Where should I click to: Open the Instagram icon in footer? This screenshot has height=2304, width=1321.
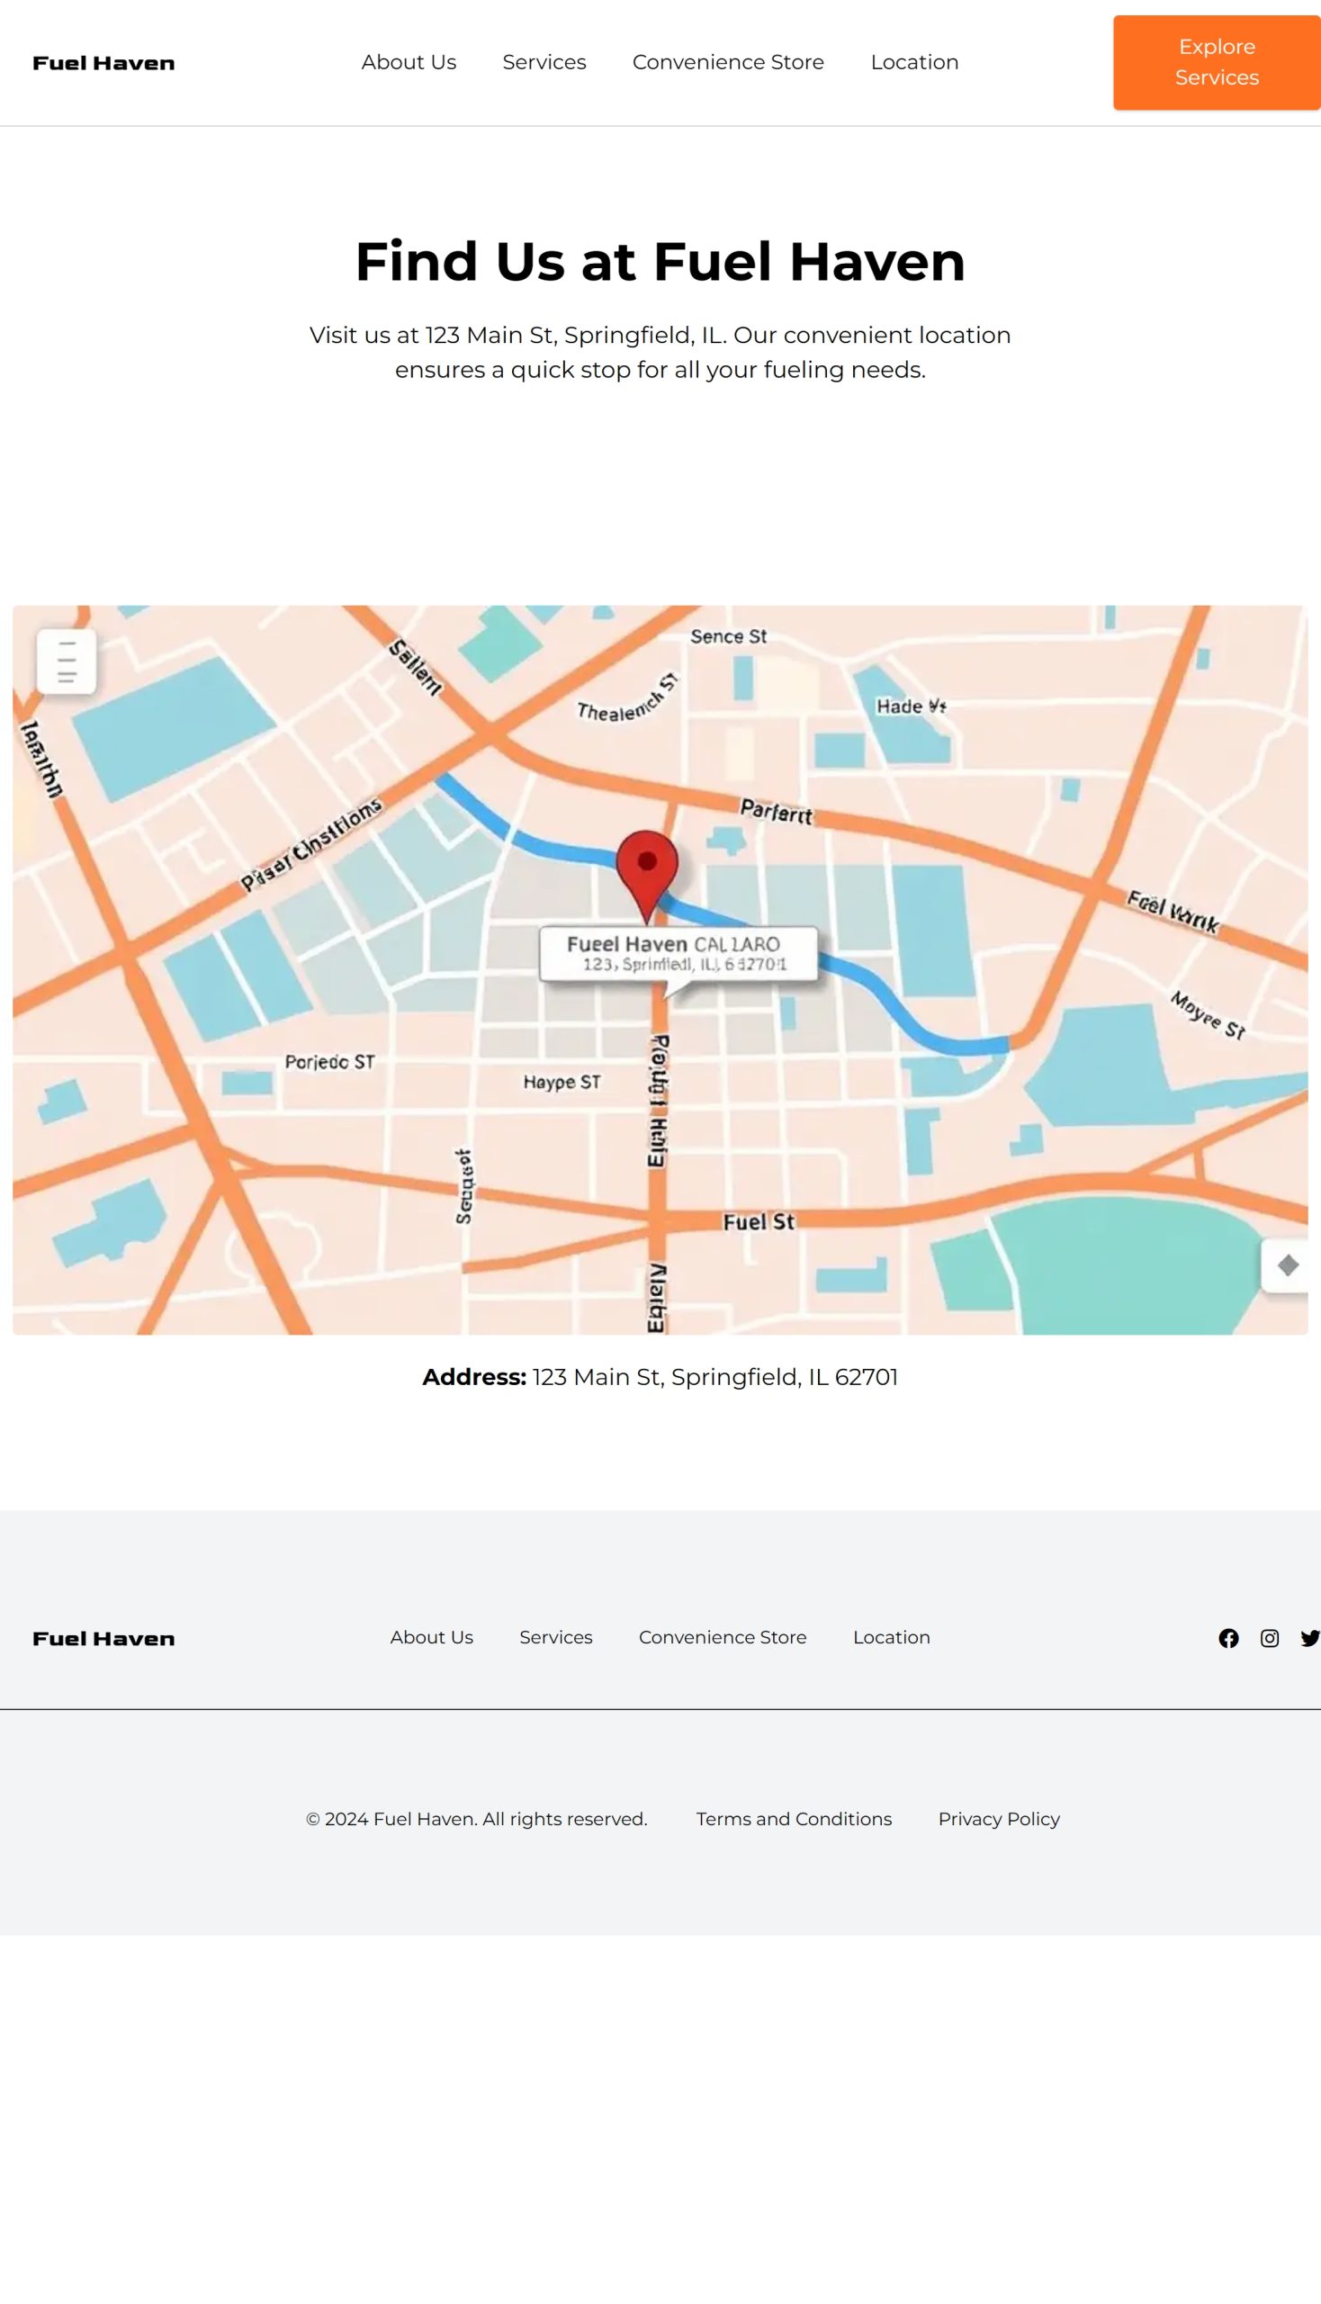[1270, 1638]
